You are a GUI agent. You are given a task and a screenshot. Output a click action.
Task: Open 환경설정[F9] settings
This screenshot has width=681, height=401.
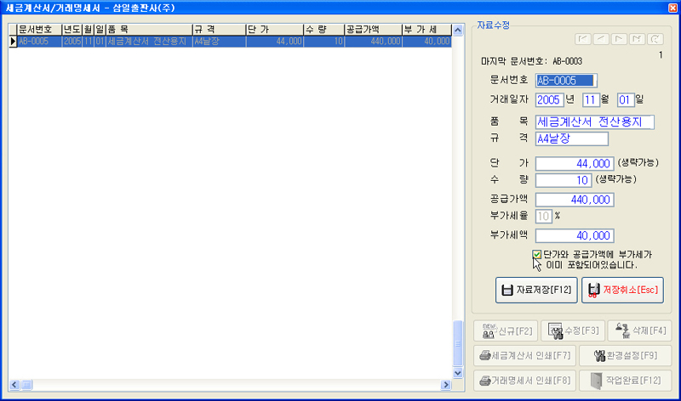click(625, 356)
